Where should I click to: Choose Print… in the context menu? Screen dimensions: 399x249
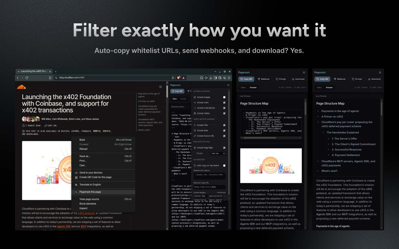(x=103, y=161)
